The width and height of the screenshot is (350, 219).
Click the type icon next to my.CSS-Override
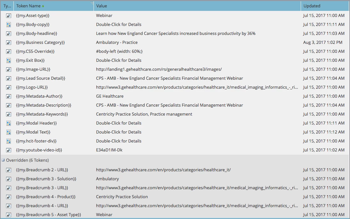click(x=8, y=52)
